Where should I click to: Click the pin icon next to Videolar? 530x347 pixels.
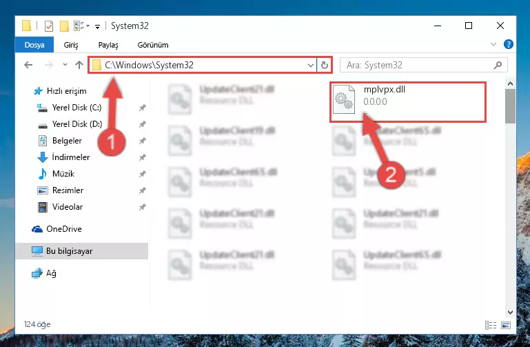click(x=142, y=207)
